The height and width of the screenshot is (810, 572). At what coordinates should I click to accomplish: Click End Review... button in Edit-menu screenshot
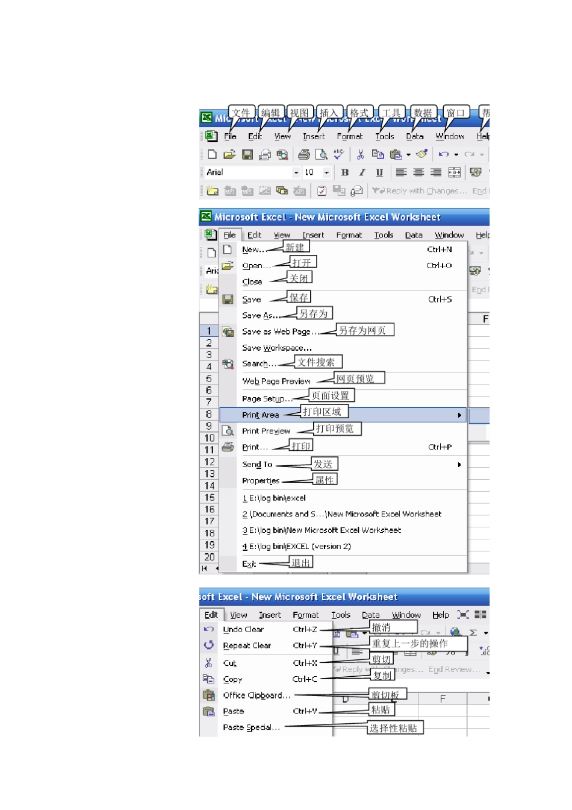coord(455,670)
